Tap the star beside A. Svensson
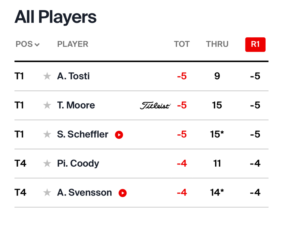Image resolution: width=283 pixels, height=226 pixels. pyautogui.click(x=47, y=193)
